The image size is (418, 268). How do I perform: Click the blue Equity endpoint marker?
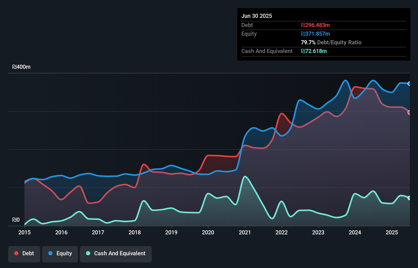coord(409,84)
